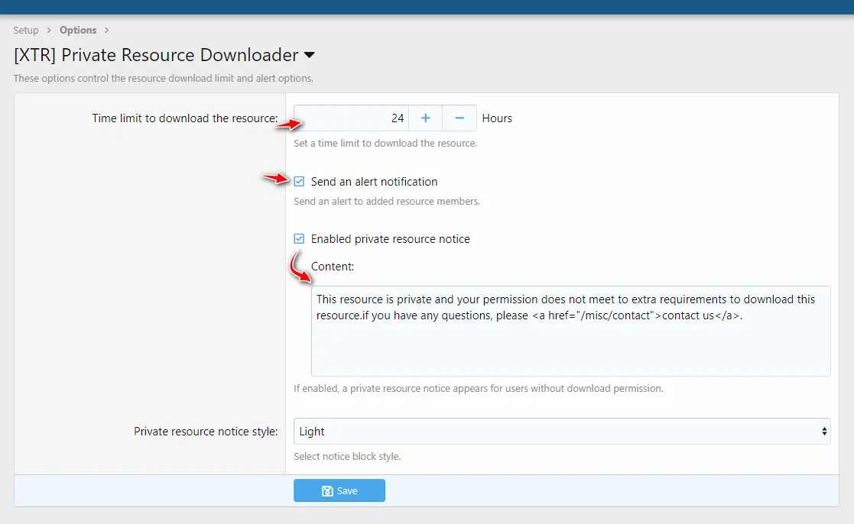854x524 pixels.
Task: Click the 'Send an alert notification' label text
Action: [374, 182]
